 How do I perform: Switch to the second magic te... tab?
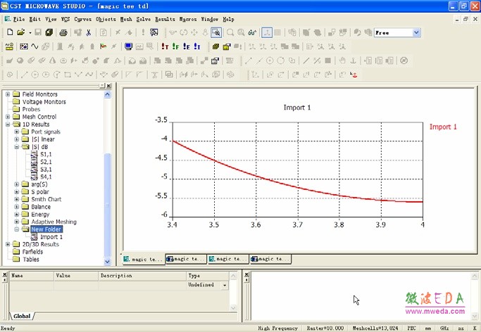(186, 259)
